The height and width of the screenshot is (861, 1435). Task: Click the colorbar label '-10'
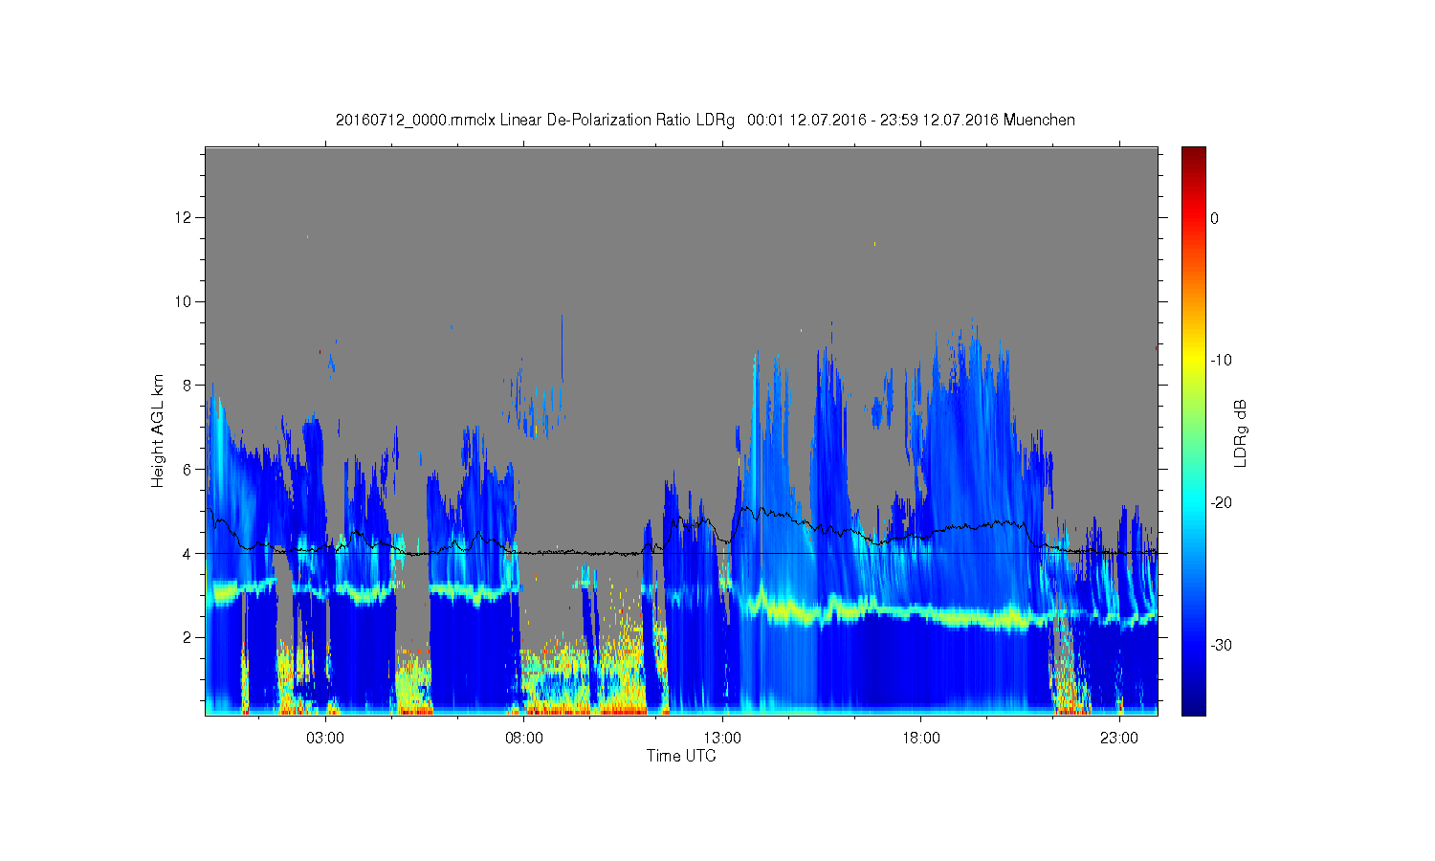[1221, 361]
